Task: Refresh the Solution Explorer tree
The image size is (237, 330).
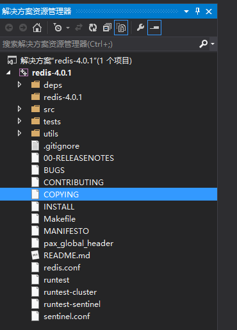Action: (93, 28)
